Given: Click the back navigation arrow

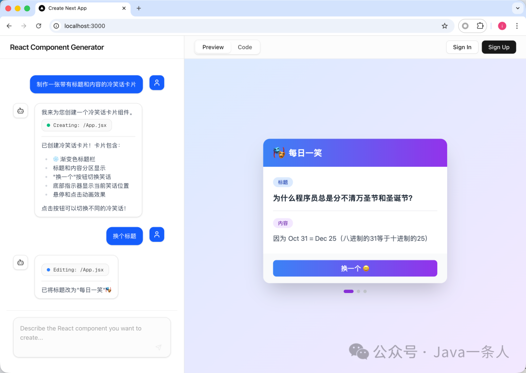Looking at the screenshot, I should click(9, 26).
